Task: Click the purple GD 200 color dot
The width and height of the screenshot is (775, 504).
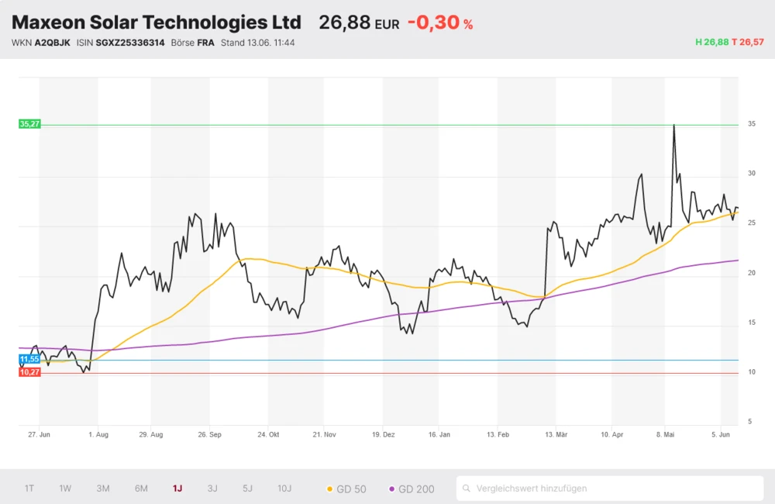Action: tap(392, 489)
